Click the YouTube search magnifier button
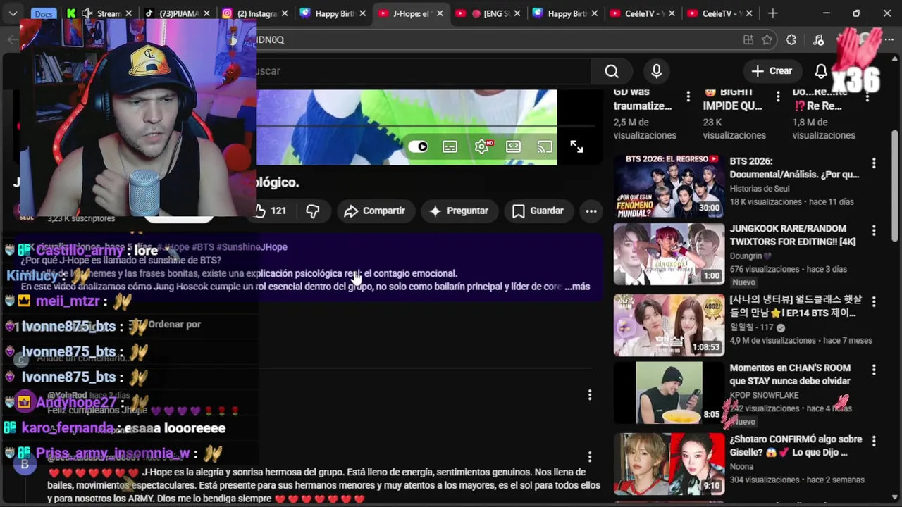The width and height of the screenshot is (902, 507). 612,71
